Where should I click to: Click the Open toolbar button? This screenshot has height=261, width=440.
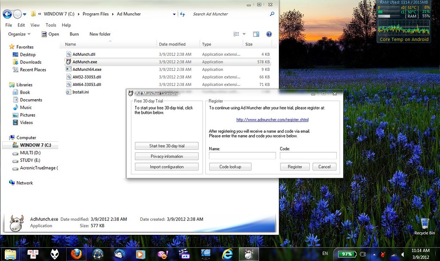[50, 34]
